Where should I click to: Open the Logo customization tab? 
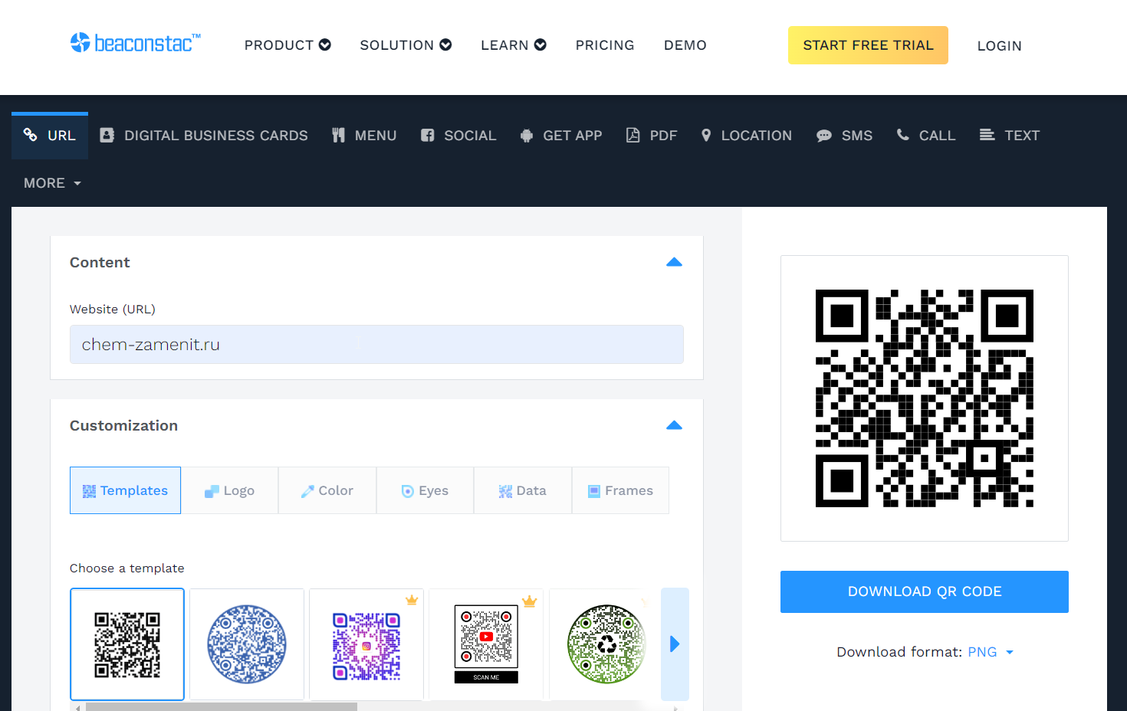229,490
